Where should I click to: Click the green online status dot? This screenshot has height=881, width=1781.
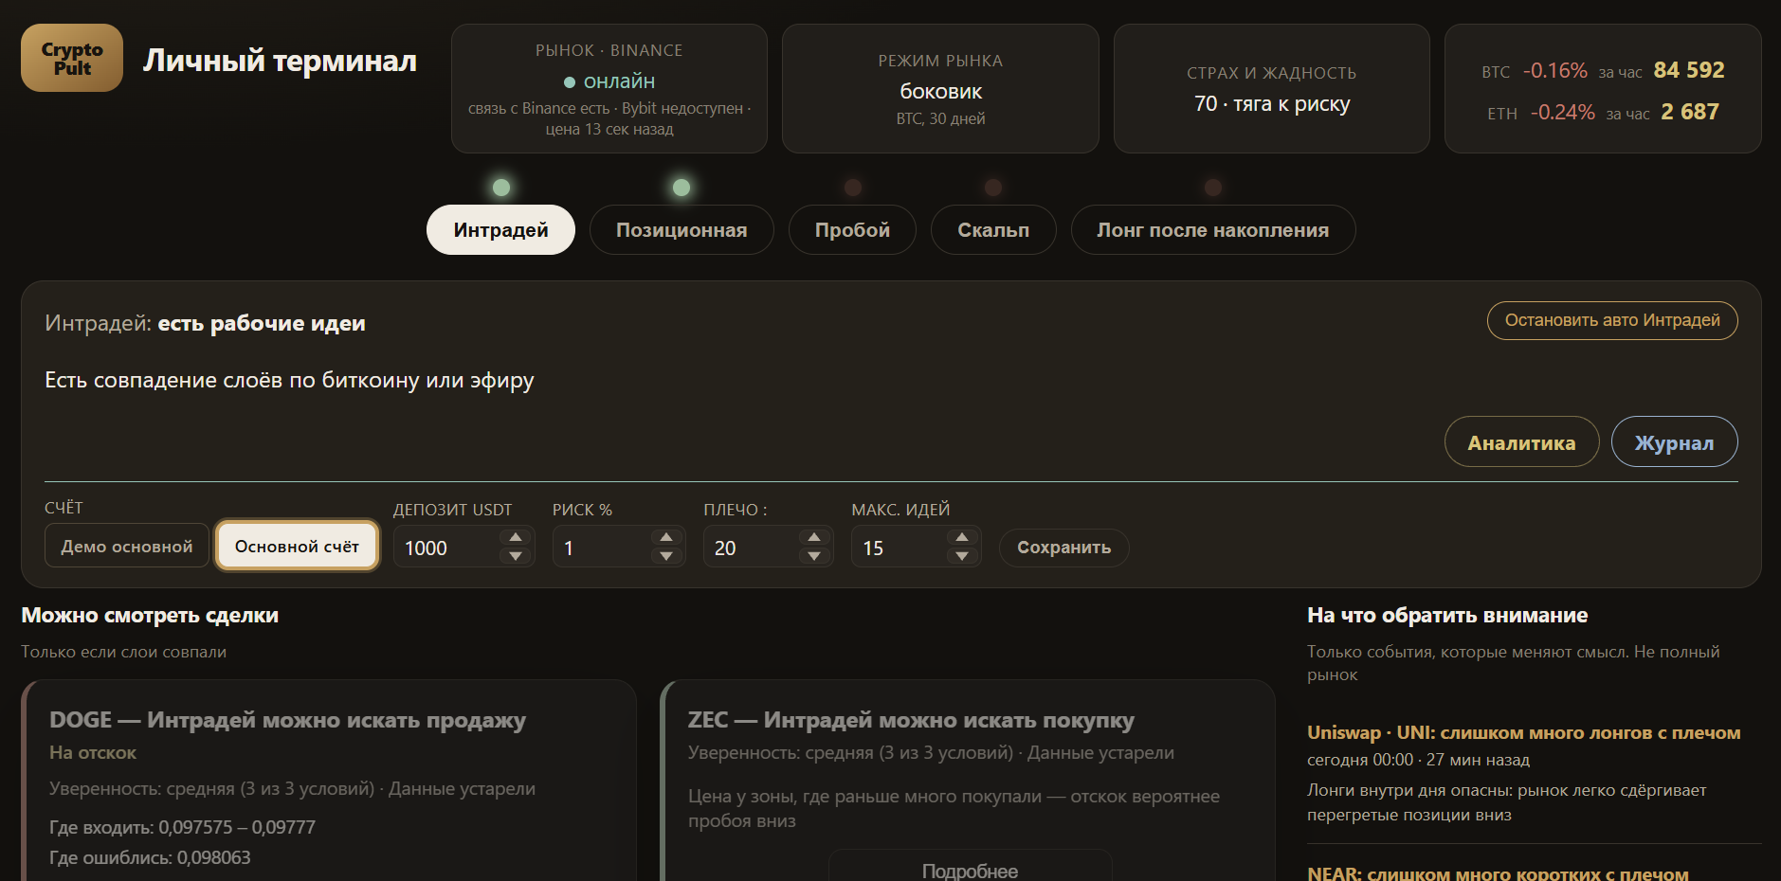click(x=570, y=82)
